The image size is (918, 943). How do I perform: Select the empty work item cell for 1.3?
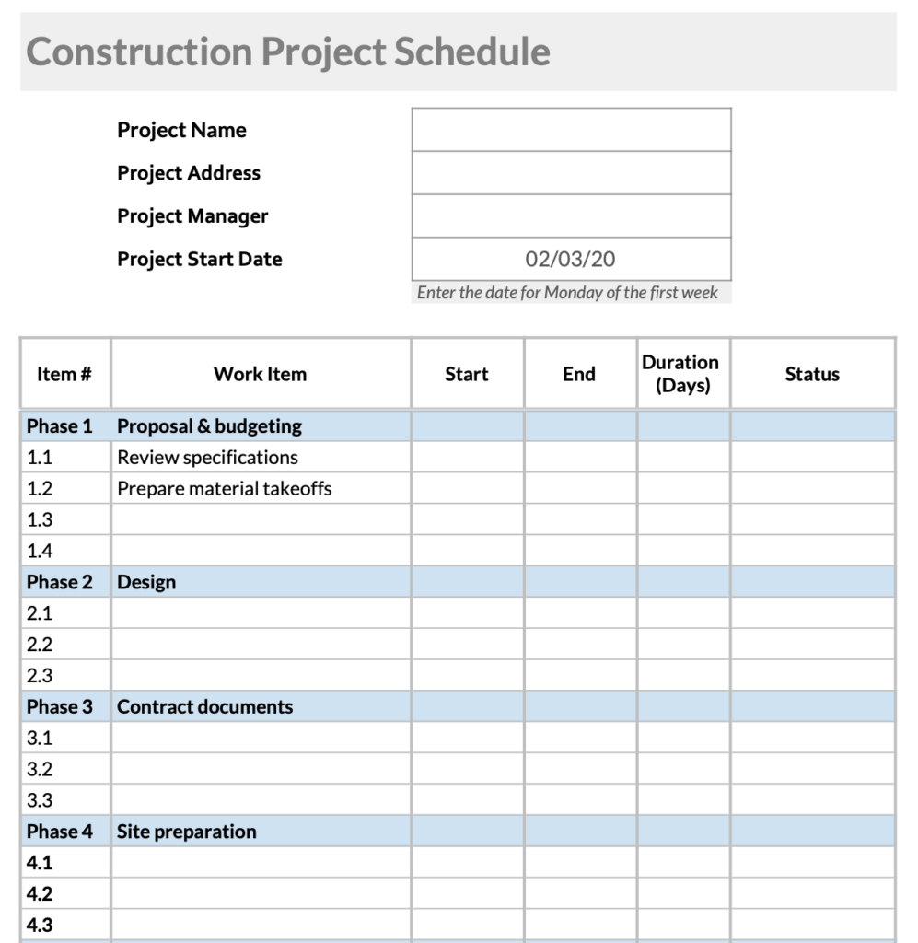(261, 520)
